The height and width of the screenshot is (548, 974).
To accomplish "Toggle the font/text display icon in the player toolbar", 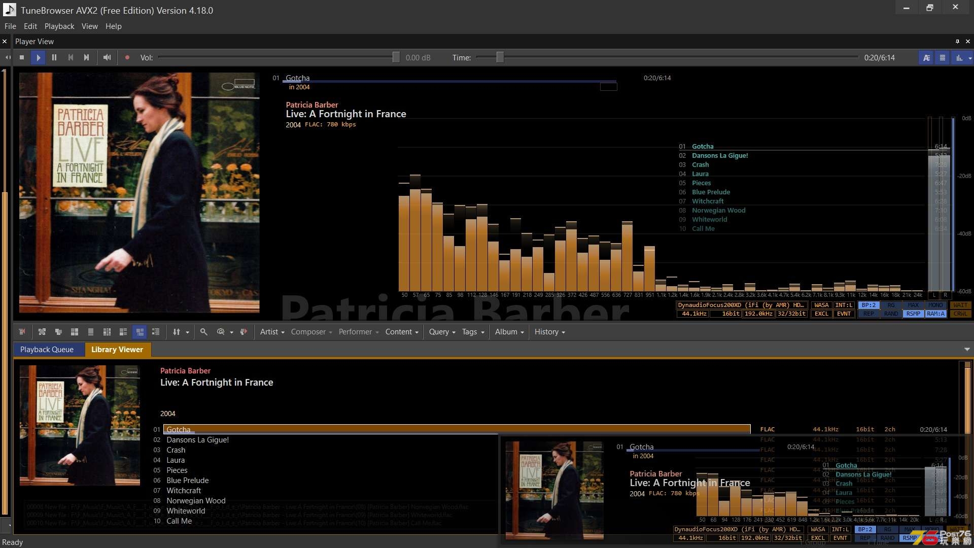I will coord(926,58).
